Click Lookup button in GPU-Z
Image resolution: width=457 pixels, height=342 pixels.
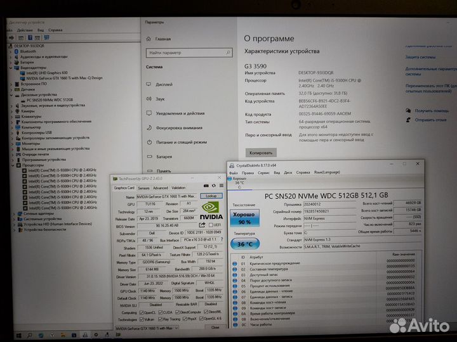click(211, 196)
